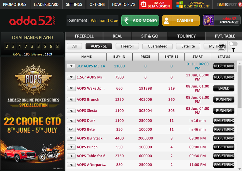Click the scrollbar down arrow
The image size is (242, 171).
click(239, 169)
